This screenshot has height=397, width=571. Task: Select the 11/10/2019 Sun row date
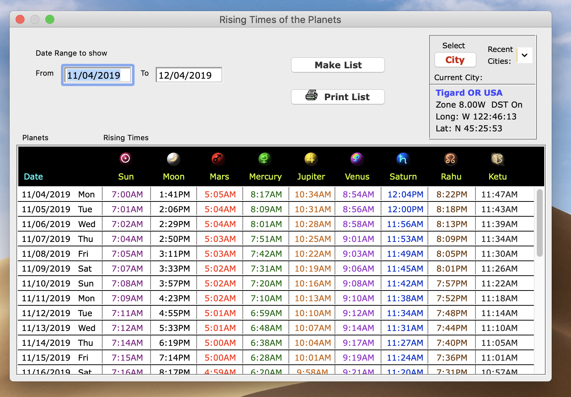tap(46, 283)
